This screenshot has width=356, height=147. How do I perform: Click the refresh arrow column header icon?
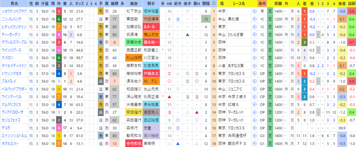point(214,4)
